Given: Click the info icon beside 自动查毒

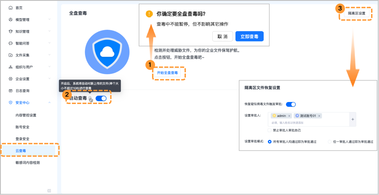Looking at the screenshot, I should [x=90, y=99].
